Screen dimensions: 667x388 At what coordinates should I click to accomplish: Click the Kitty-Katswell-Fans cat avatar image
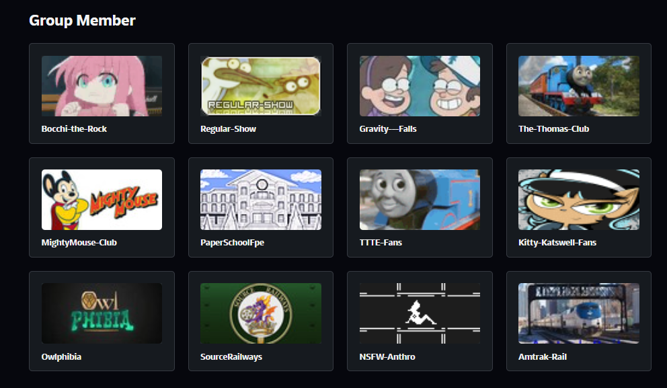tap(578, 200)
